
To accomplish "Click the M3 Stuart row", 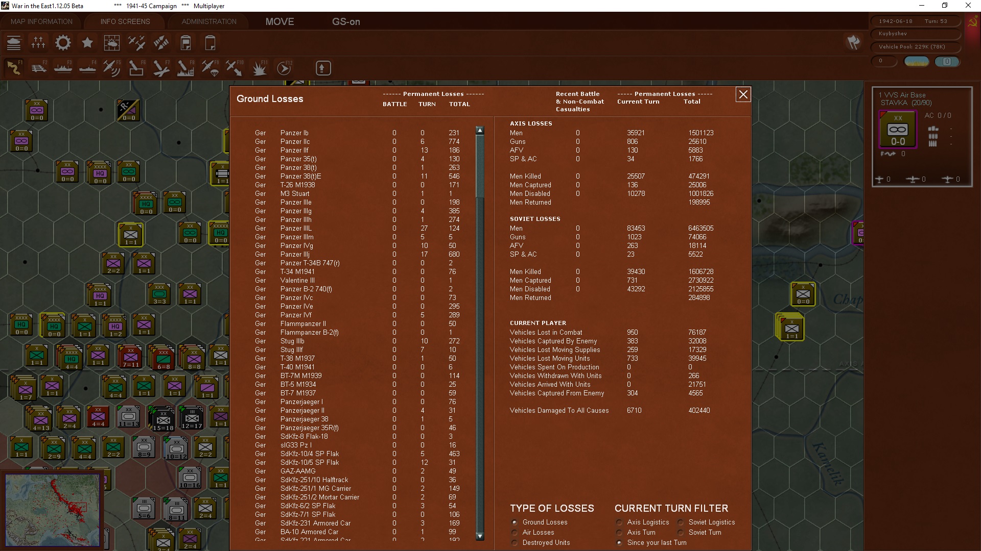I will click(358, 193).
